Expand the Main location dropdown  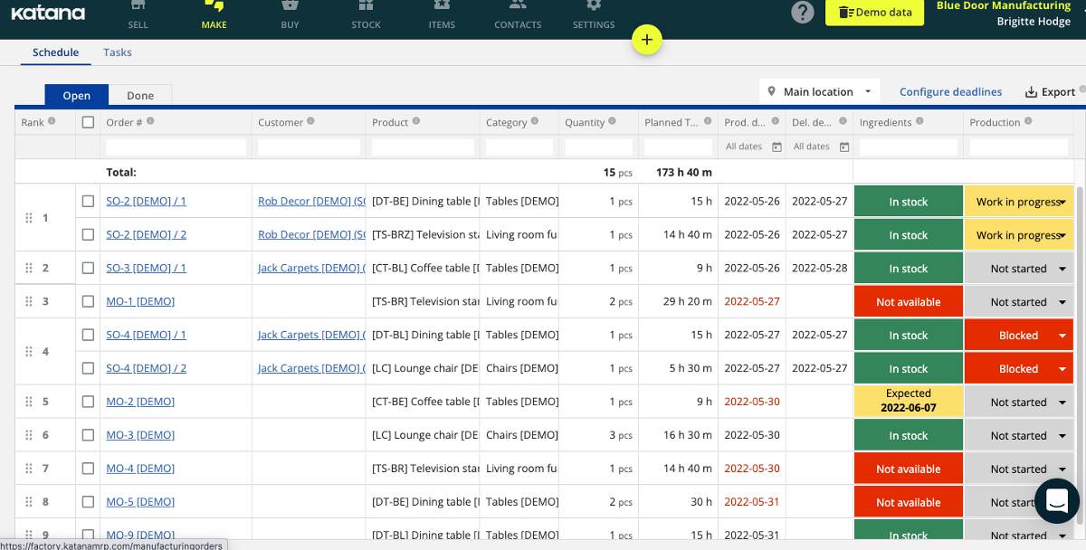coord(818,91)
